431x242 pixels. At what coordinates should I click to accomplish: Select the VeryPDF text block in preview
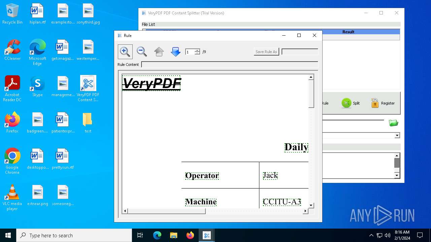152,83
